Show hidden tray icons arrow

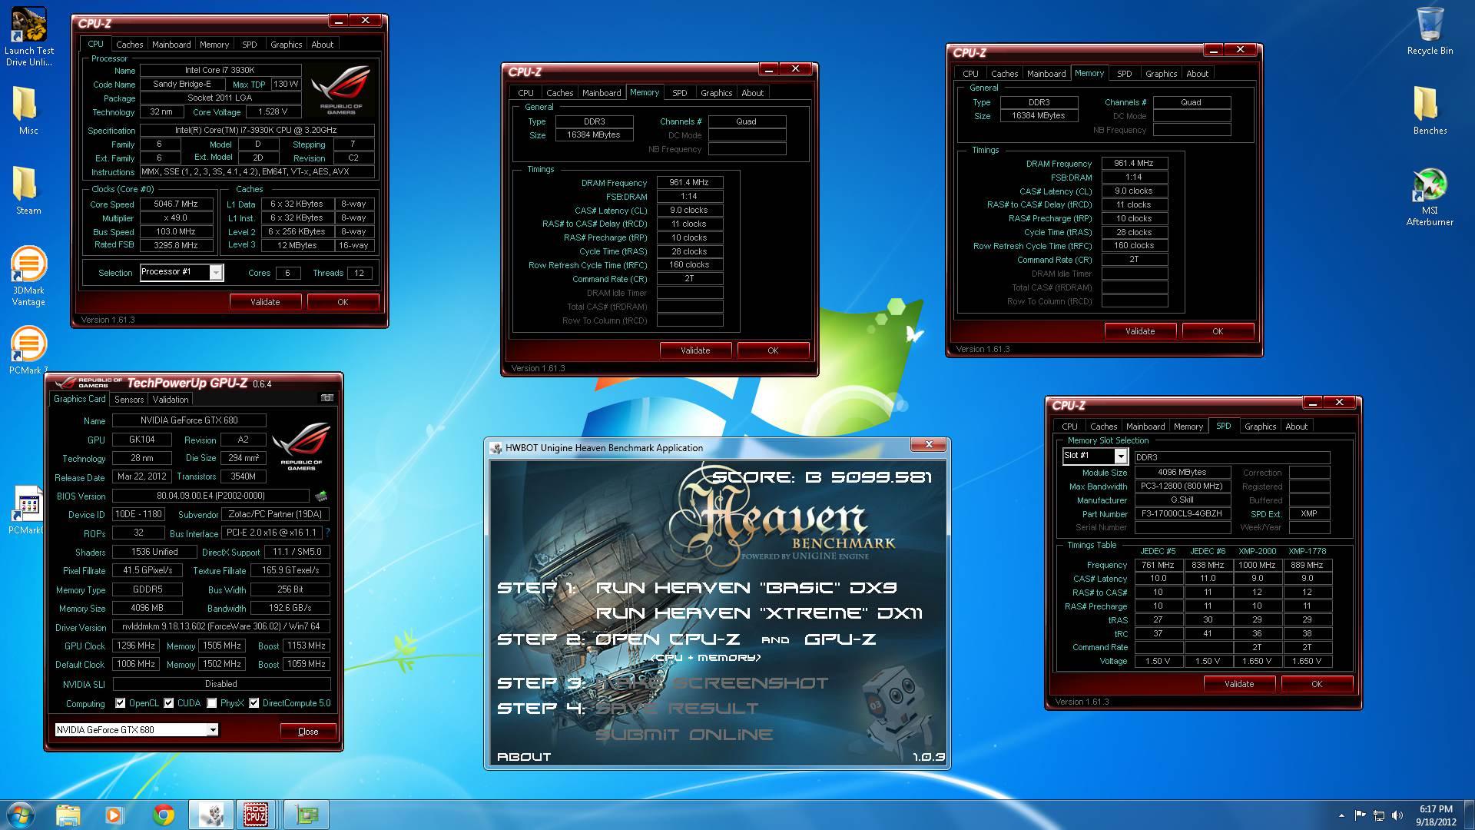(x=1341, y=815)
